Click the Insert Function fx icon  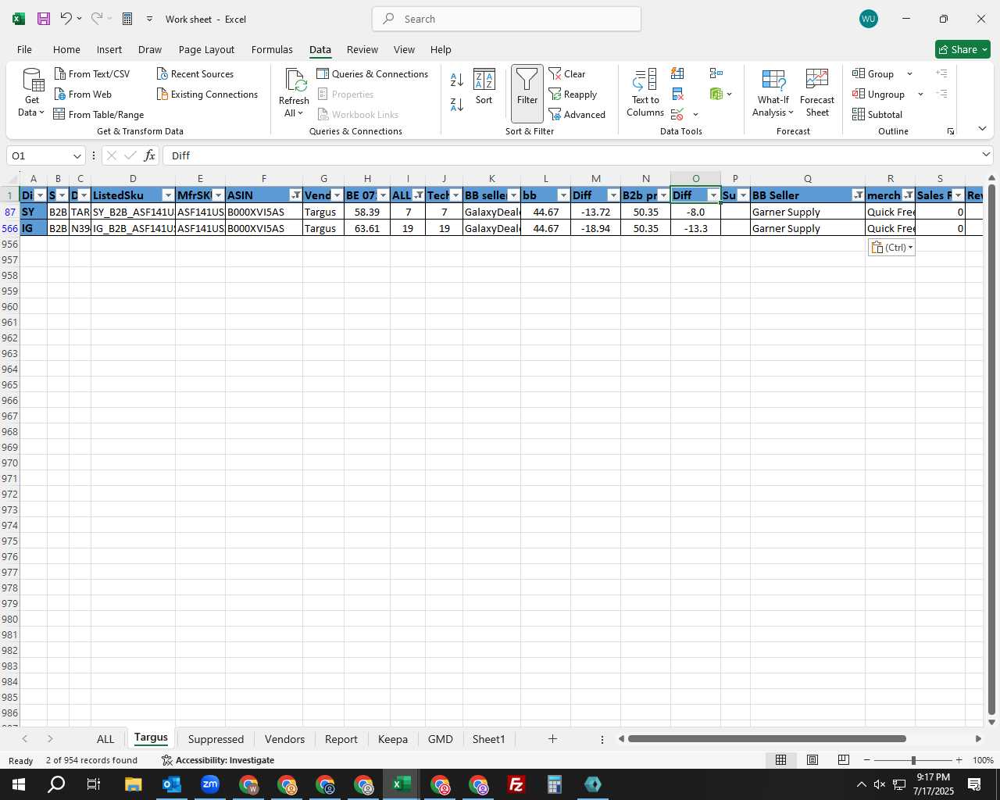pos(149,155)
